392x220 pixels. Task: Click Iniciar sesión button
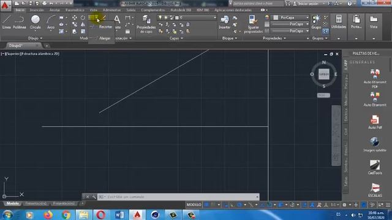pos(307,4)
